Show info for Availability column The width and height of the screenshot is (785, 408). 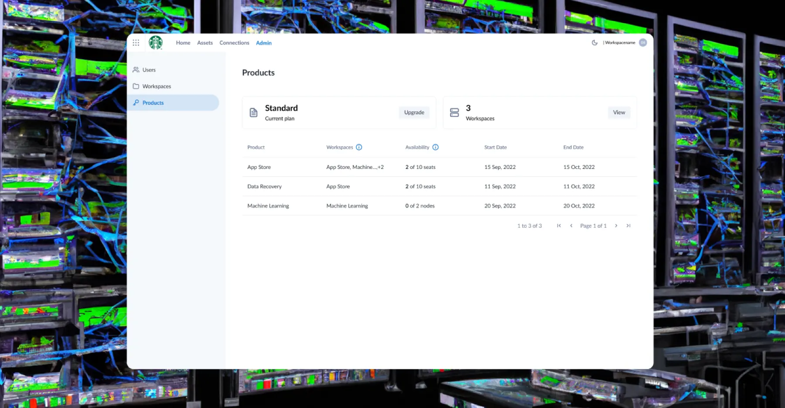pos(435,147)
